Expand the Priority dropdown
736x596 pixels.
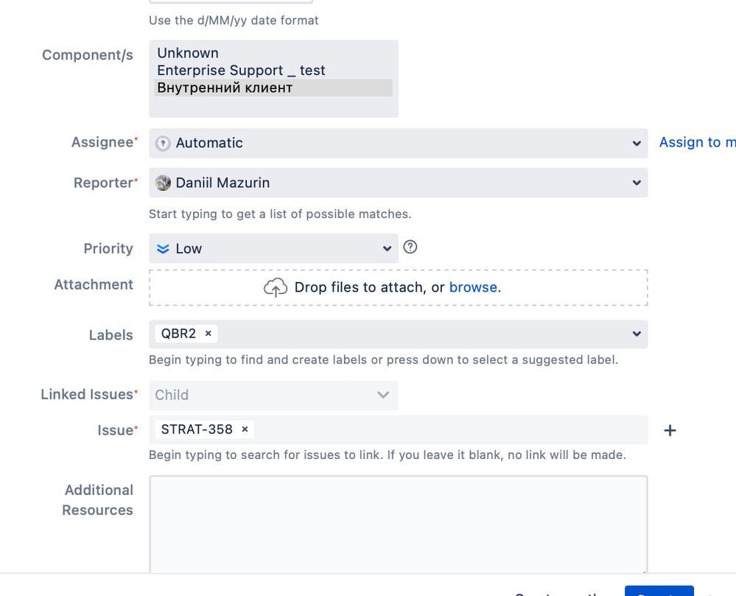pyautogui.click(x=388, y=248)
